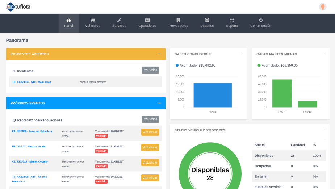Click the tuflota logo

[x=19, y=7]
